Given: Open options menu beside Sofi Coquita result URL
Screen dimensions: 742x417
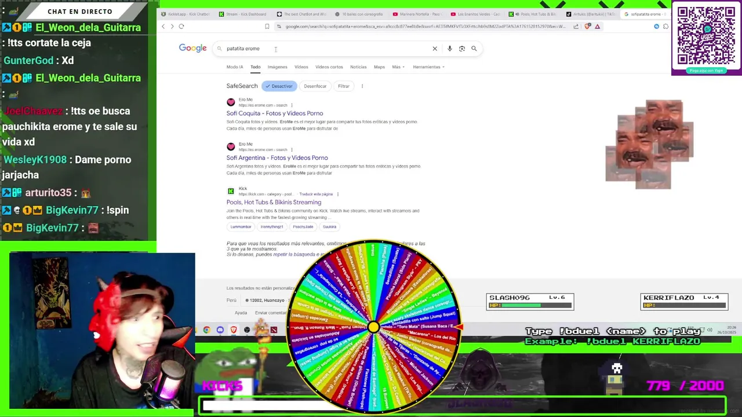Looking at the screenshot, I should (x=292, y=105).
